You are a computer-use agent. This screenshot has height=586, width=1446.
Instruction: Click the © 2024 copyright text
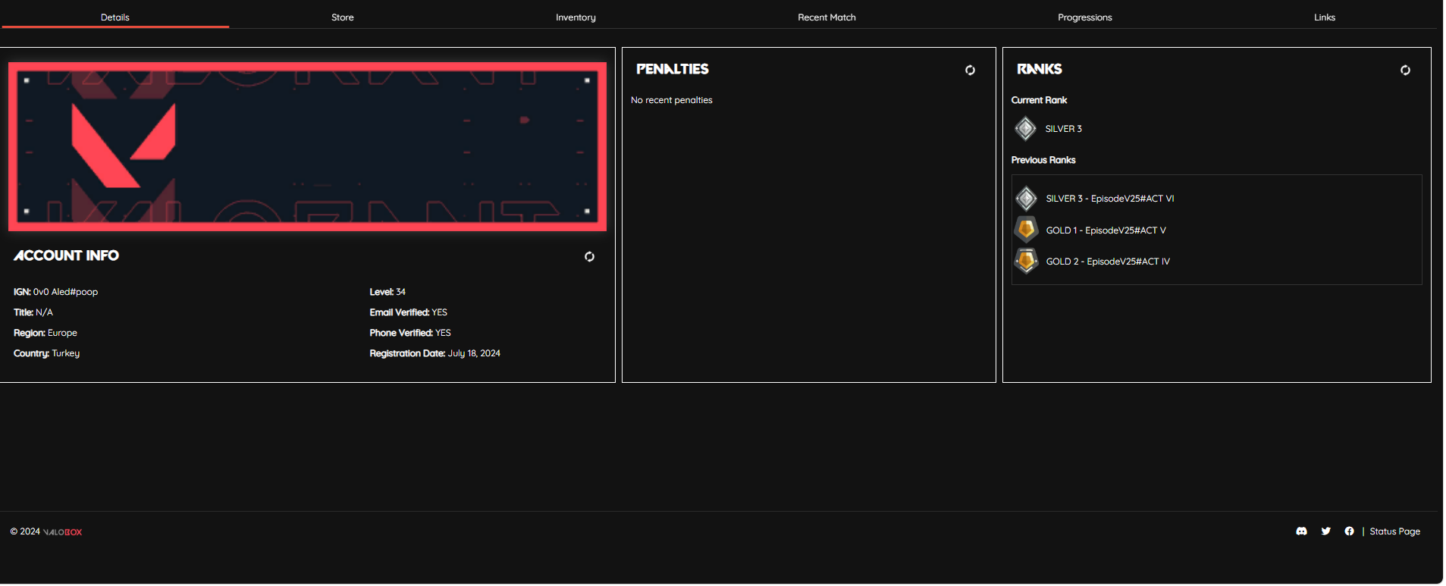click(x=25, y=531)
